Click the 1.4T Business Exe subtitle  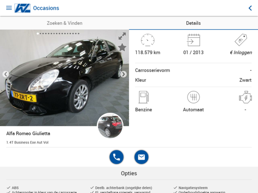click(x=27, y=143)
